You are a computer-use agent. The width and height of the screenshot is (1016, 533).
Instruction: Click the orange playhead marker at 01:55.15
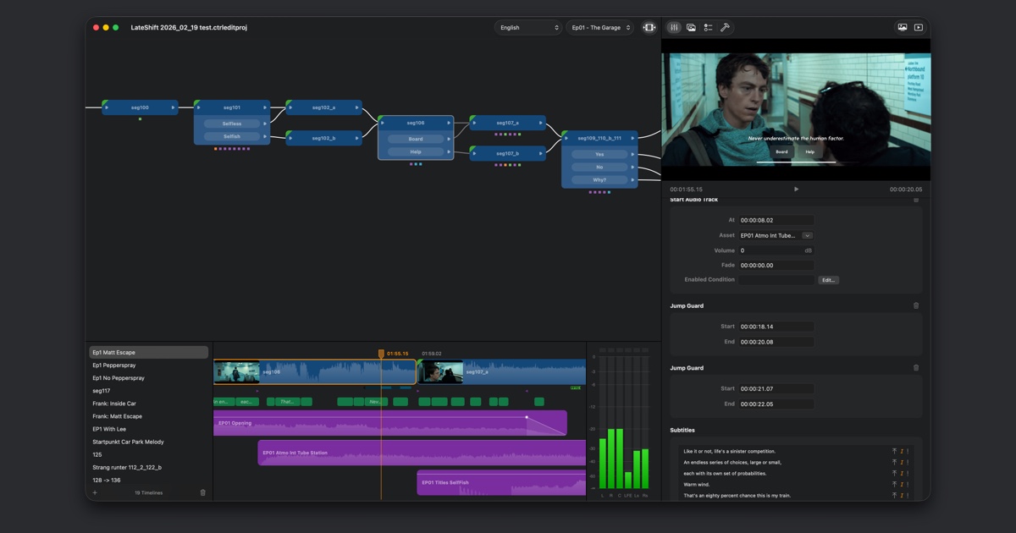[381, 354]
